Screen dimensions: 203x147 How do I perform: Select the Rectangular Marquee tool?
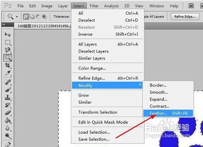[x=8, y=42]
